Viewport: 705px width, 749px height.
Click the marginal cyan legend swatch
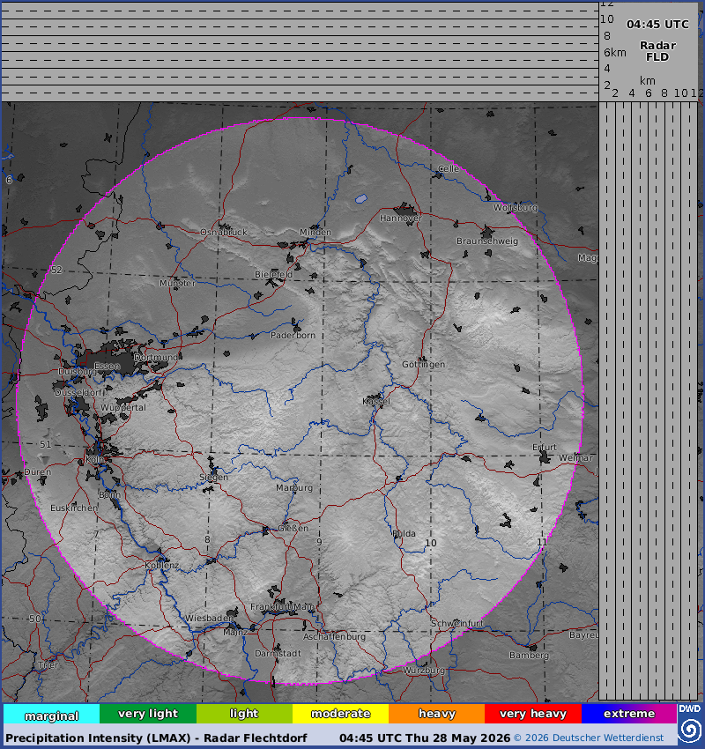coord(51,714)
